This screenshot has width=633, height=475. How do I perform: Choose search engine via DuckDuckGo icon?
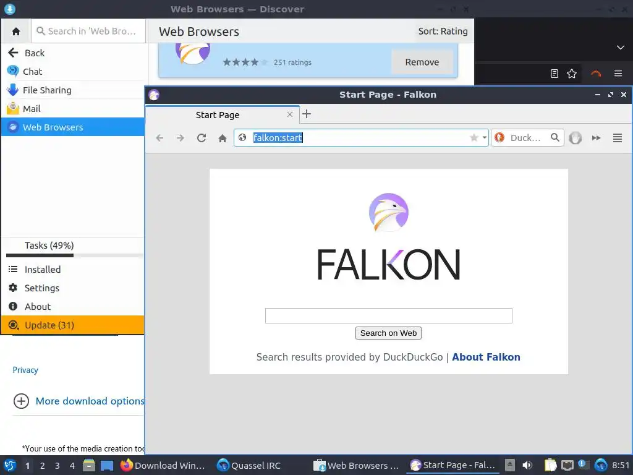click(x=499, y=138)
